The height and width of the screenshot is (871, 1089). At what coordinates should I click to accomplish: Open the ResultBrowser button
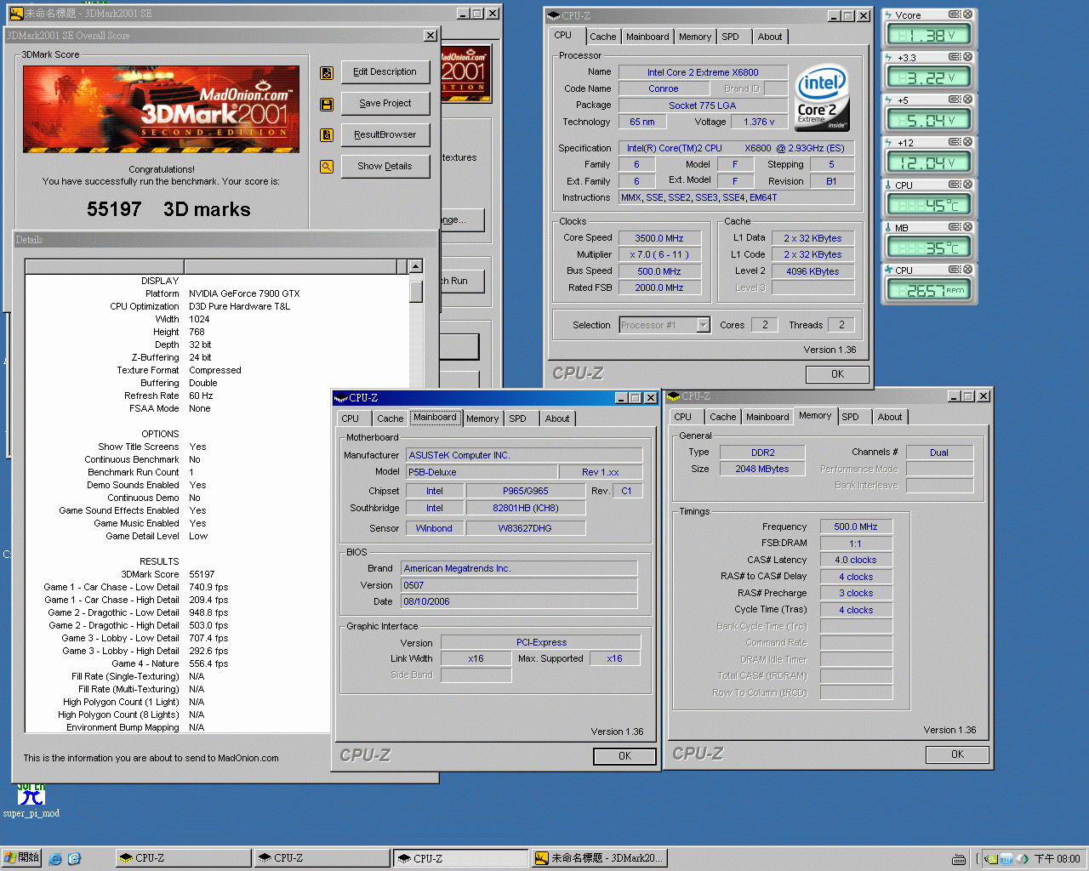point(385,134)
